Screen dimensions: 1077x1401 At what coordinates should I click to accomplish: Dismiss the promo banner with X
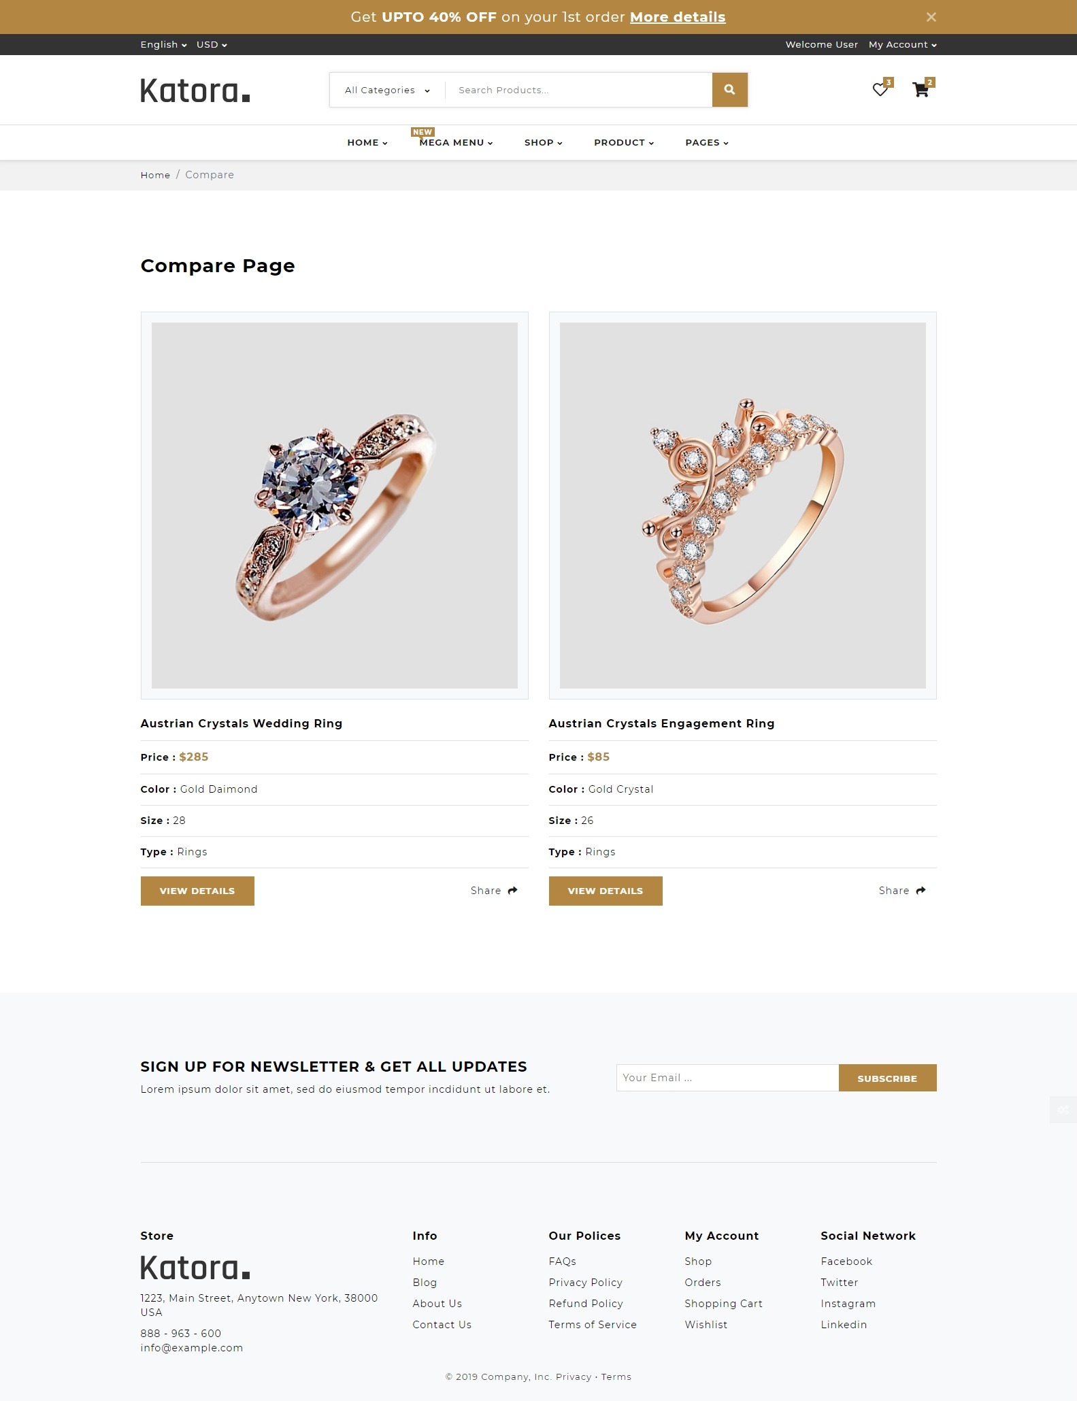click(931, 17)
